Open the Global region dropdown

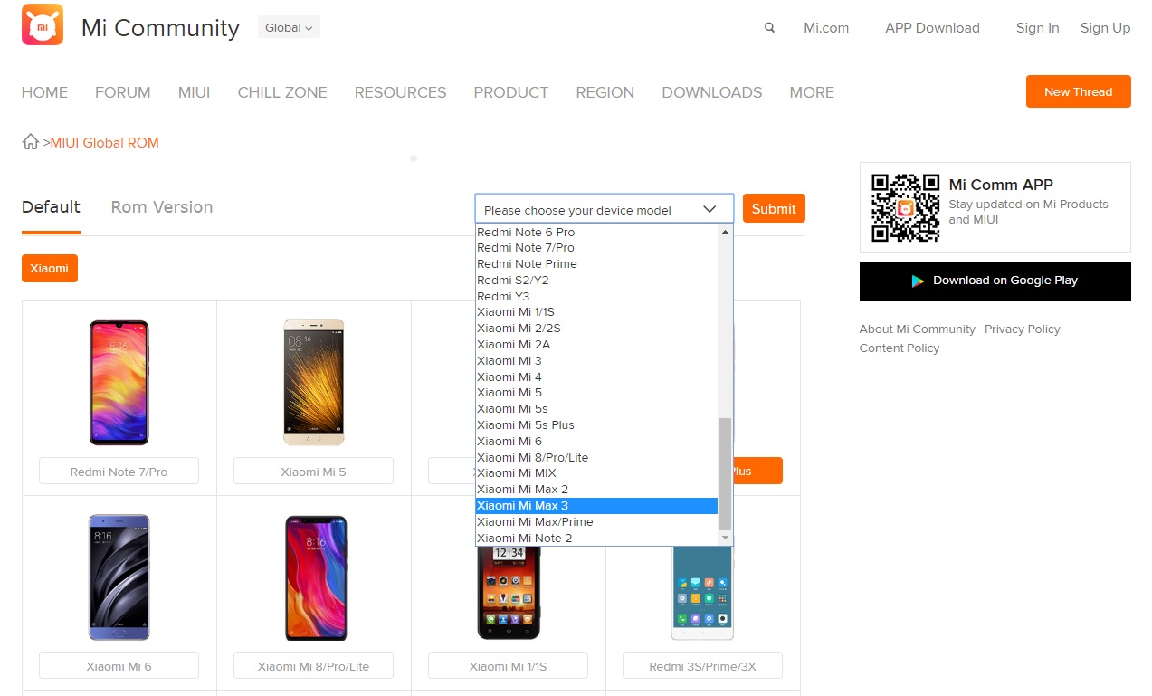click(x=289, y=28)
